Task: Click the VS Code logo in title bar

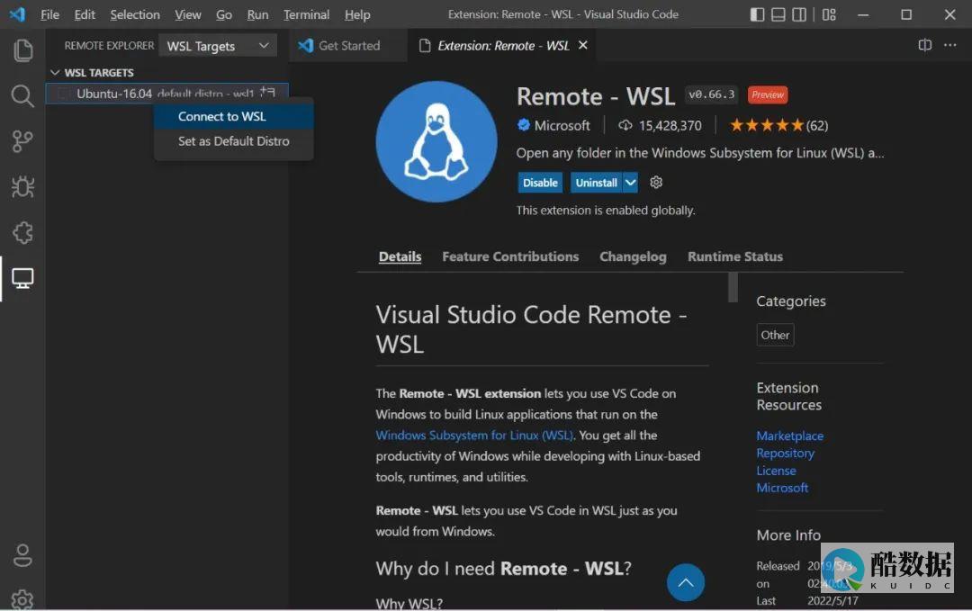Action: click(18, 14)
